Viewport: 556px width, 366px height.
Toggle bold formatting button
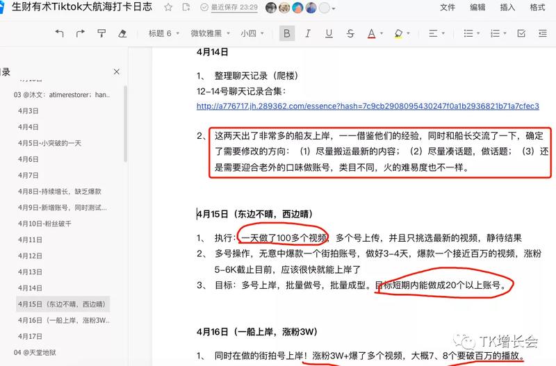(287, 33)
